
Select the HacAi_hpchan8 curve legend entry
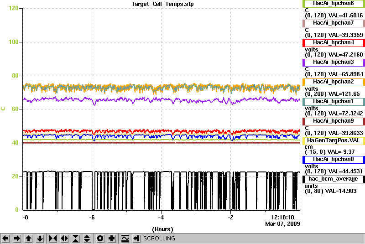(x=334, y=4)
